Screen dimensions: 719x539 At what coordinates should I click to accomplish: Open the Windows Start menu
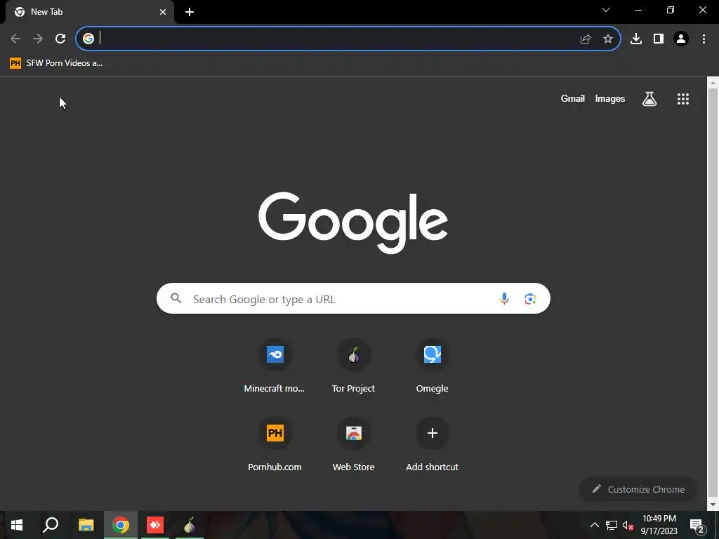coord(17,525)
